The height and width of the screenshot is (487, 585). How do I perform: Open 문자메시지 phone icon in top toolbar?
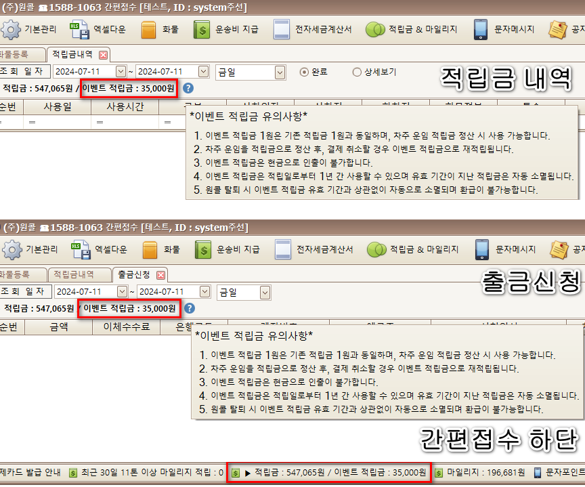(480, 30)
